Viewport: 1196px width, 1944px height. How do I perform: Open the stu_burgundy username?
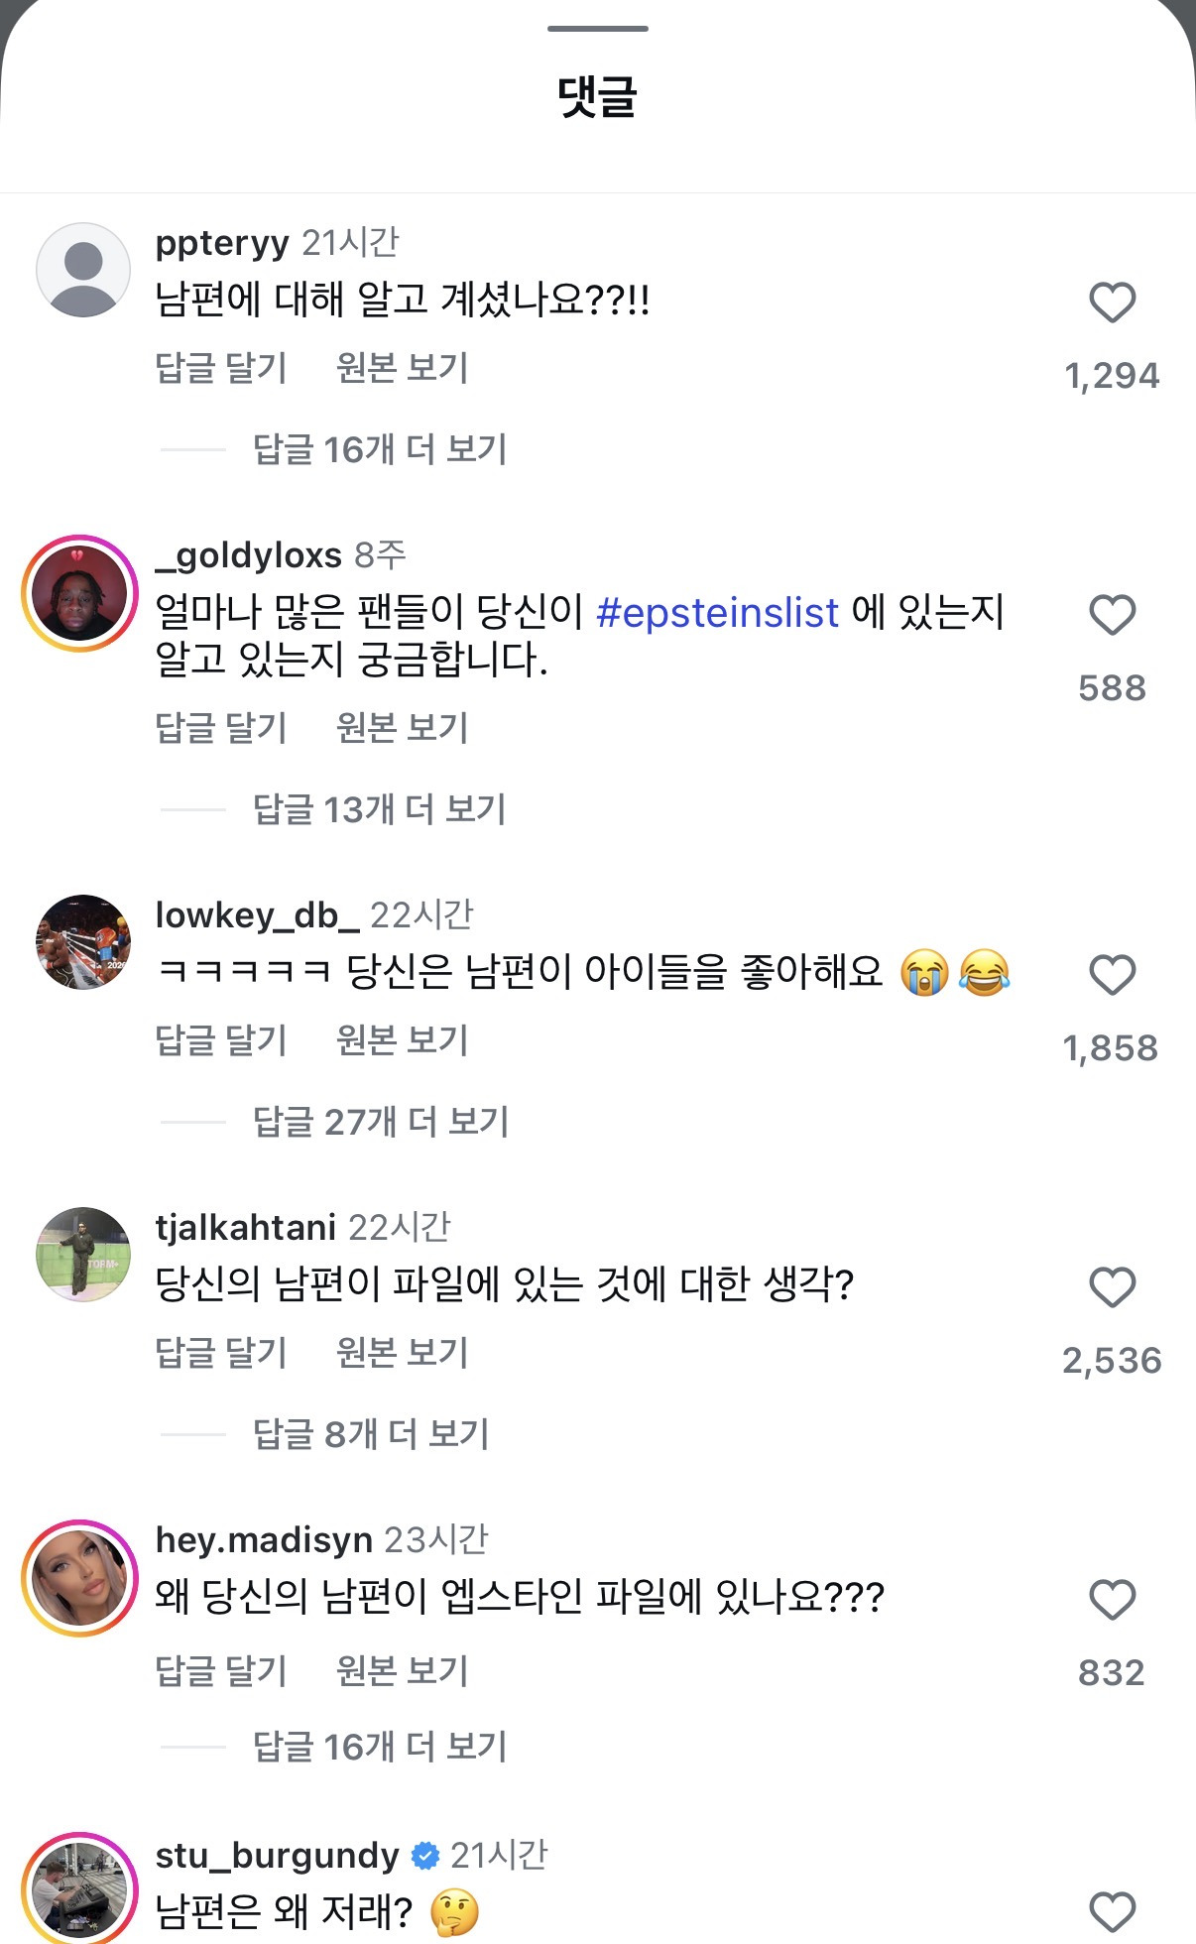277,1855
